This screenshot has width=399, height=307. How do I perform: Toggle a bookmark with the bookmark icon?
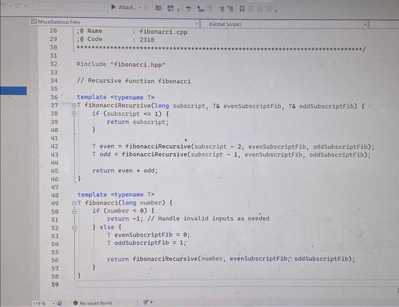click(x=242, y=9)
